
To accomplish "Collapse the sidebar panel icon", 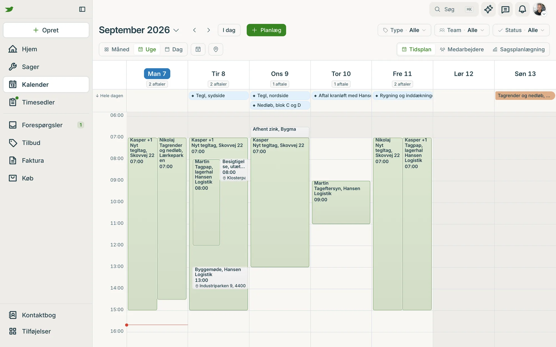I will (x=82, y=9).
